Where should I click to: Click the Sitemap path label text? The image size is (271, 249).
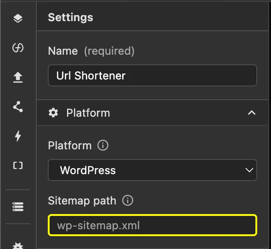coord(82,201)
